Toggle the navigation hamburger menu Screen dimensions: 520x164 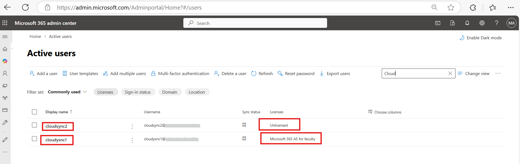click(x=5, y=37)
